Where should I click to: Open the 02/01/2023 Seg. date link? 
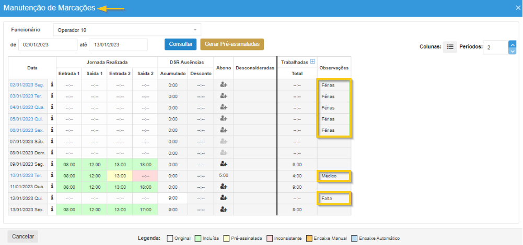(x=28, y=84)
